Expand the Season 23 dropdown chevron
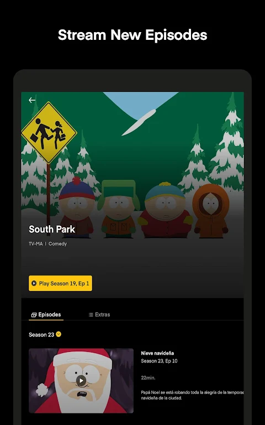Screen dimensions: 265x425 (59, 334)
